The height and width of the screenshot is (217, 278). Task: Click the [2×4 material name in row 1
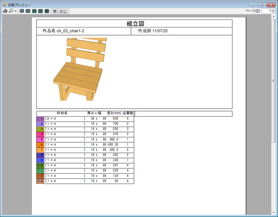click(50, 118)
